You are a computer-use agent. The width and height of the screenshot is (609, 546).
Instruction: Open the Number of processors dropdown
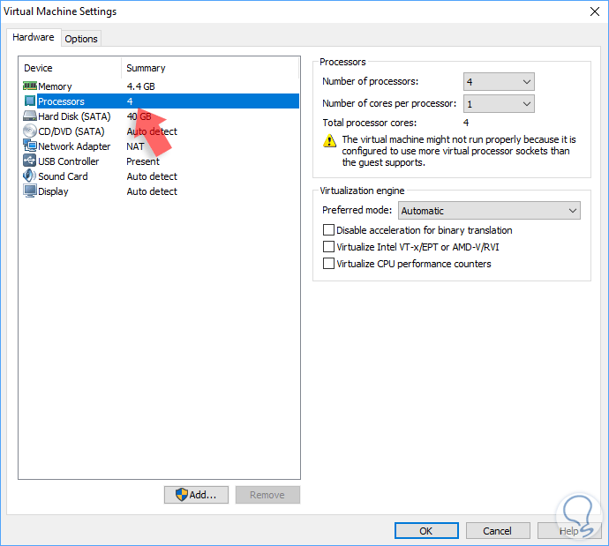tap(499, 82)
